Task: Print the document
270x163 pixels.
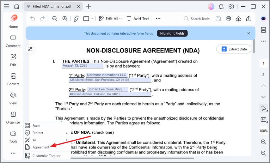Action: [228, 19]
